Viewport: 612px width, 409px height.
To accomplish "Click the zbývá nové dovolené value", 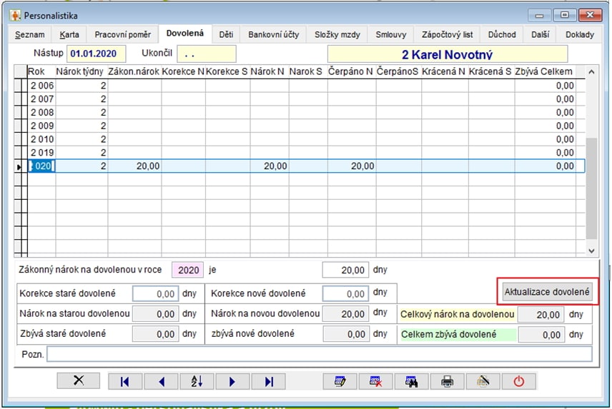I will click(x=345, y=334).
